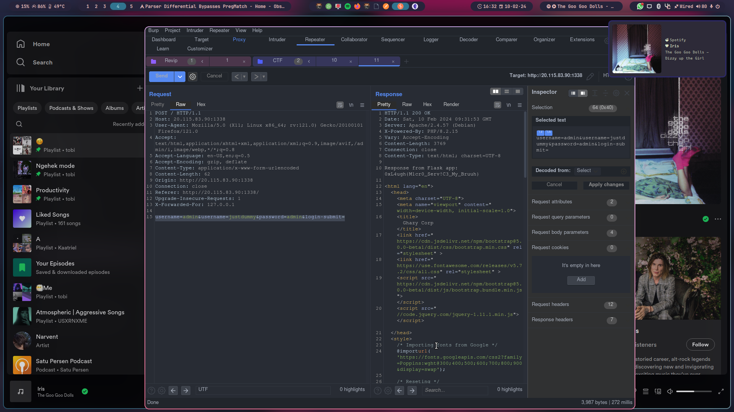Open Request search settings gear

[162, 390]
